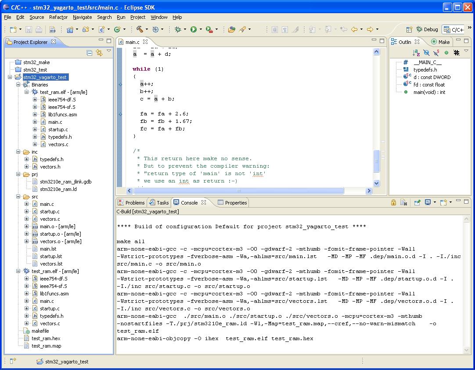Viewport: 475px width, 370px height.
Task: Click the New wizard toolbar icon
Action: point(13,29)
